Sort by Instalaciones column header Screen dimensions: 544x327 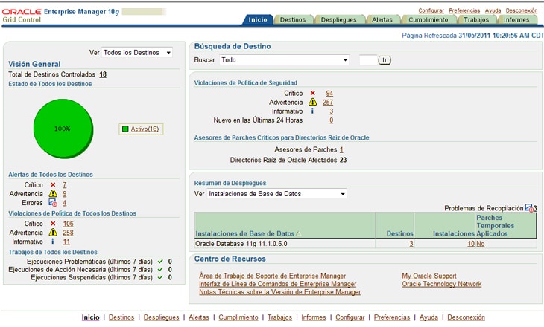click(453, 233)
